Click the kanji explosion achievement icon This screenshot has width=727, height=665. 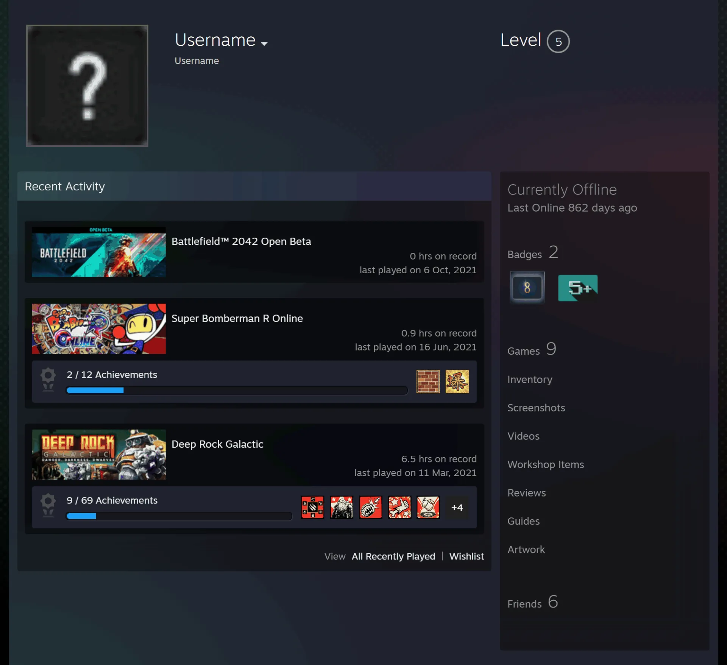coord(457,382)
